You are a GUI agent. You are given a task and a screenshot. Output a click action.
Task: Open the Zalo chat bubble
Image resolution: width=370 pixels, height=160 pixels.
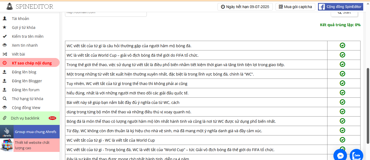tap(356, 155)
